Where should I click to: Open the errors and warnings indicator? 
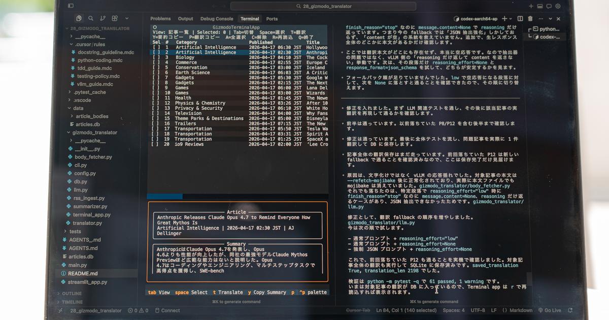pyautogui.click(x=138, y=310)
